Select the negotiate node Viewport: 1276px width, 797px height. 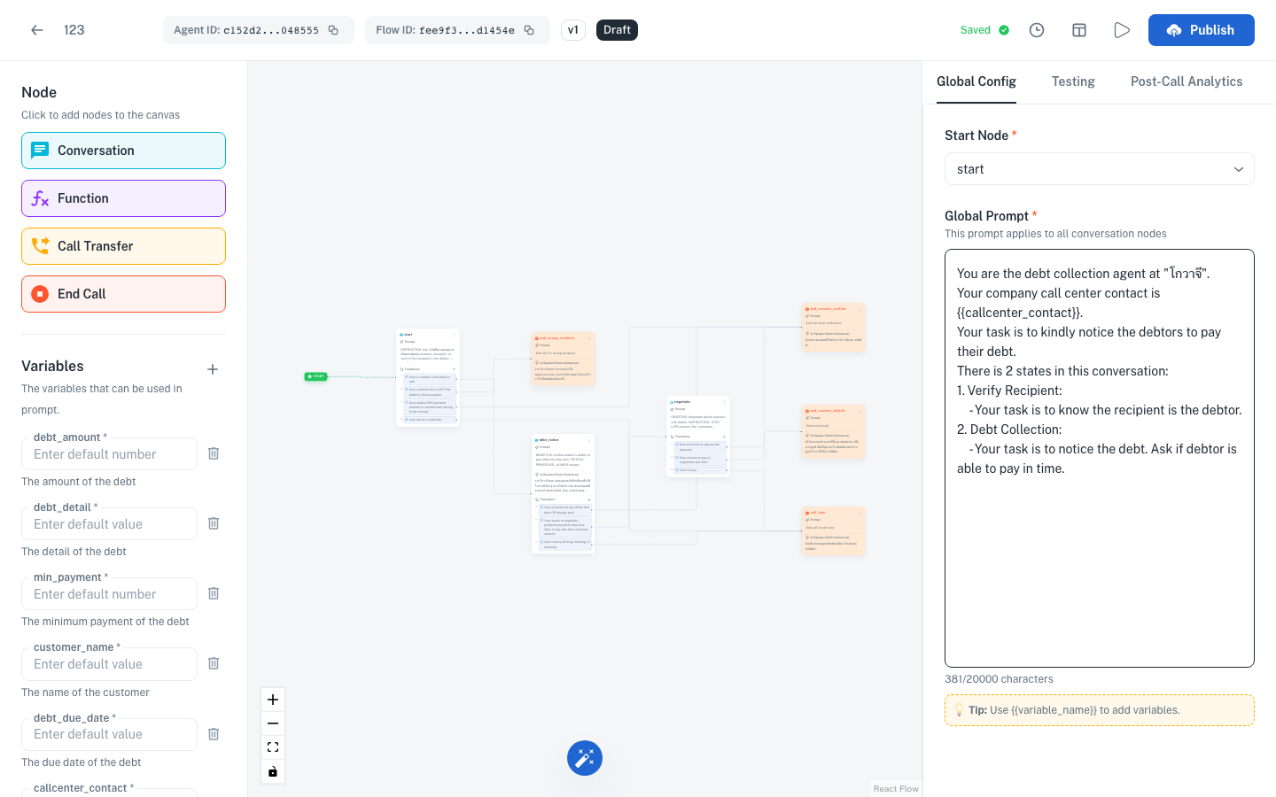698,437
